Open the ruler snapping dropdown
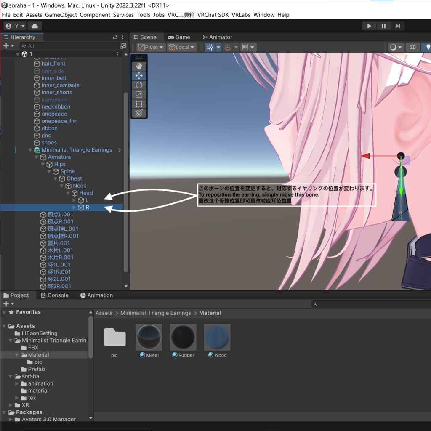Viewport: 431px width, 431px height. pyautogui.click(x=248, y=47)
